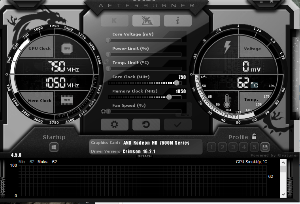The width and height of the screenshot is (300, 204).
Task: Click the Mem Clock label
Action: (40, 100)
